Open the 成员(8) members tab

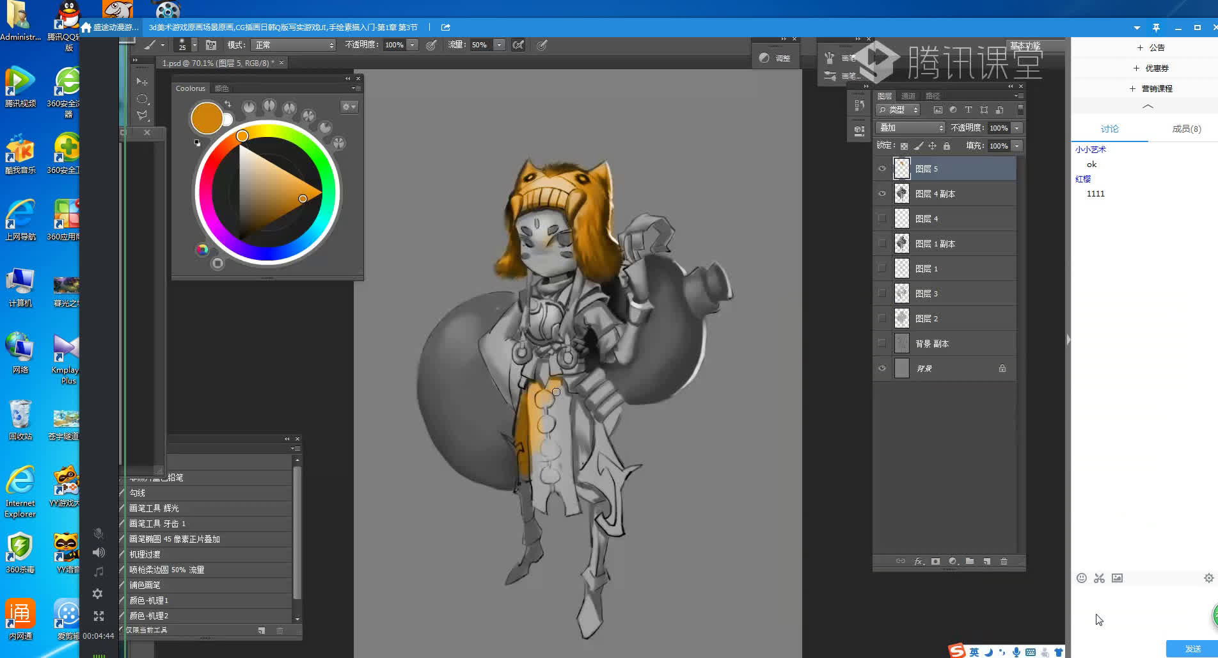pyautogui.click(x=1186, y=129)
